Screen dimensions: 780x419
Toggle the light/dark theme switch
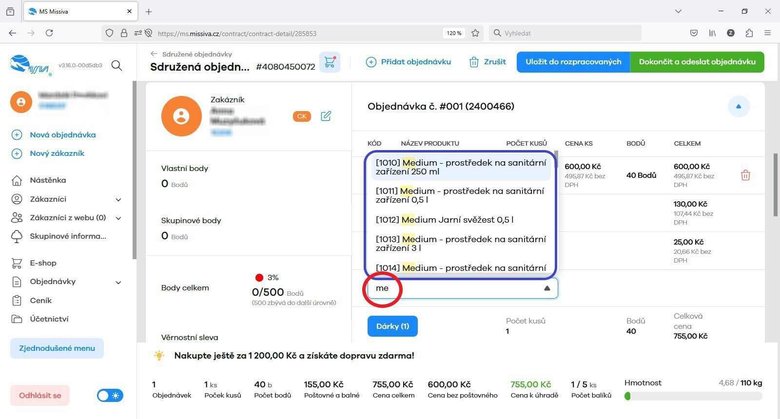pos(110,396)
